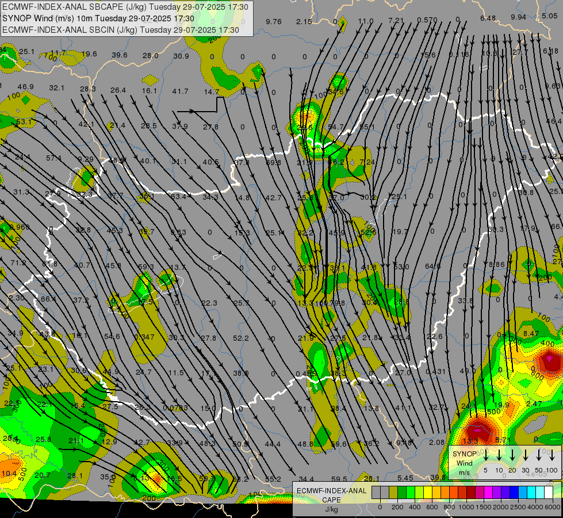Click the 64.6 value on the map

coord(432,266)
